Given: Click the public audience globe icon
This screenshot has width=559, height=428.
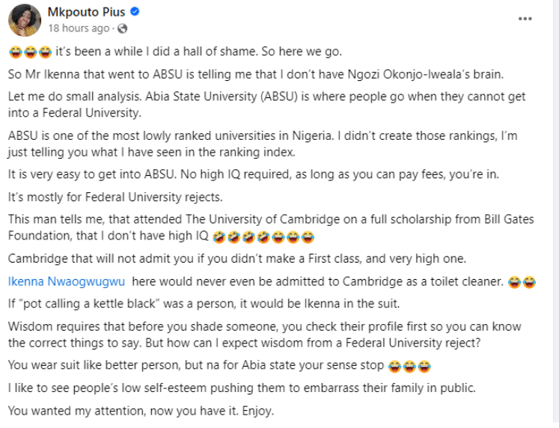Looking at the screenshot, I should click(x=122, y=28).
